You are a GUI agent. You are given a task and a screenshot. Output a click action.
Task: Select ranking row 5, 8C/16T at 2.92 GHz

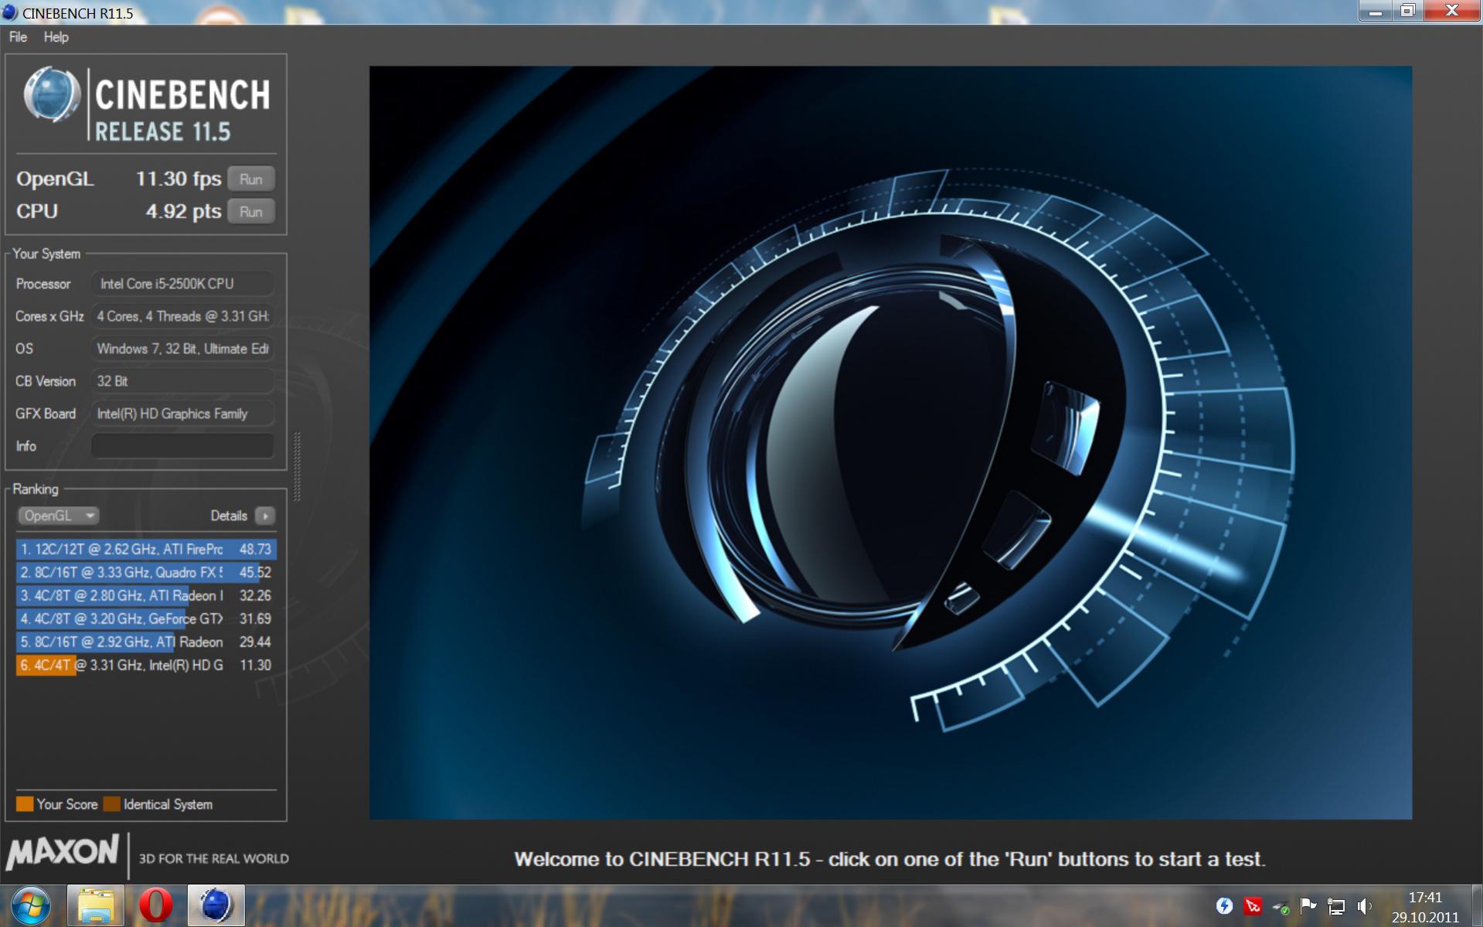[x=146, y=642]
